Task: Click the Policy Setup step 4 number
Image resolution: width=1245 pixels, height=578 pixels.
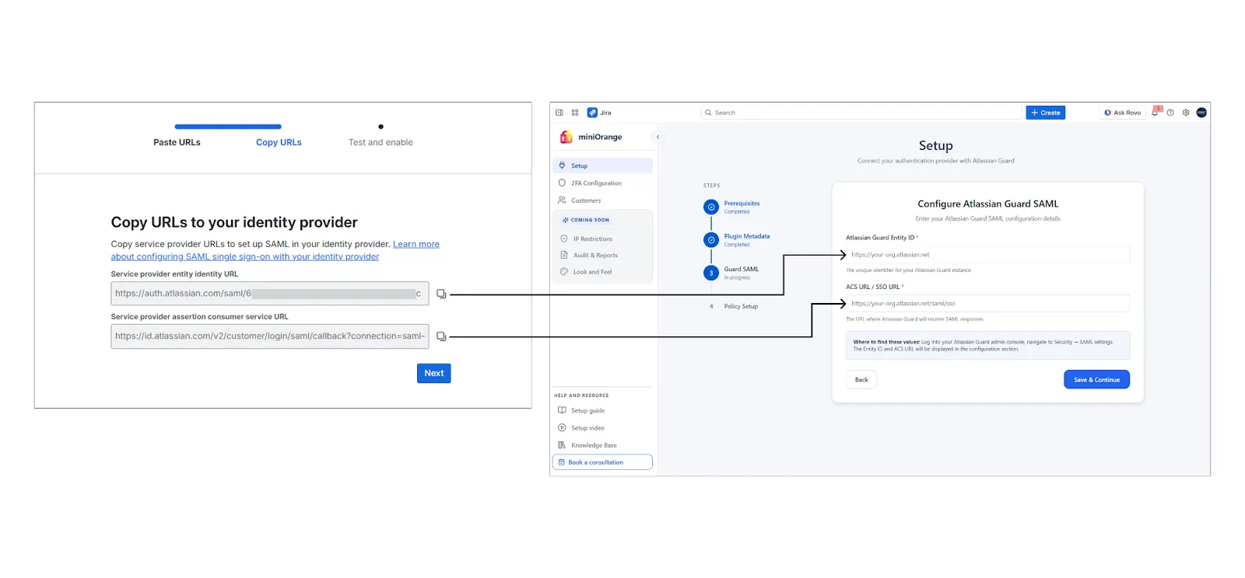Action: [x=711, y=306]
